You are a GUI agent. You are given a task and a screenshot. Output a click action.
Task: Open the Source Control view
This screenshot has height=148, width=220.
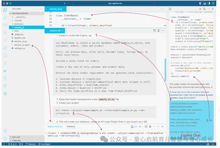(x=5, y=33)
